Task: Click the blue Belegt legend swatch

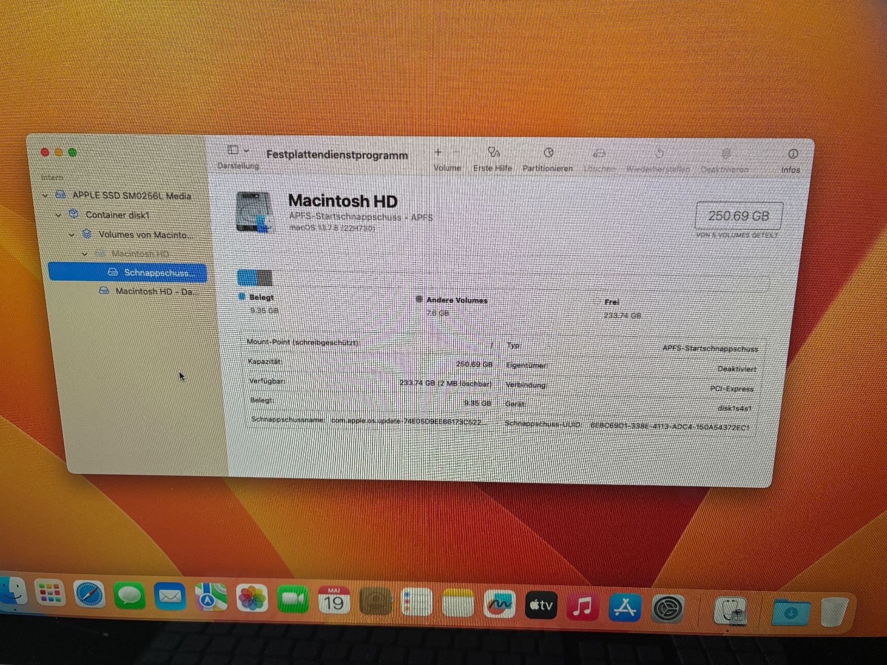Action: [242, 297]
